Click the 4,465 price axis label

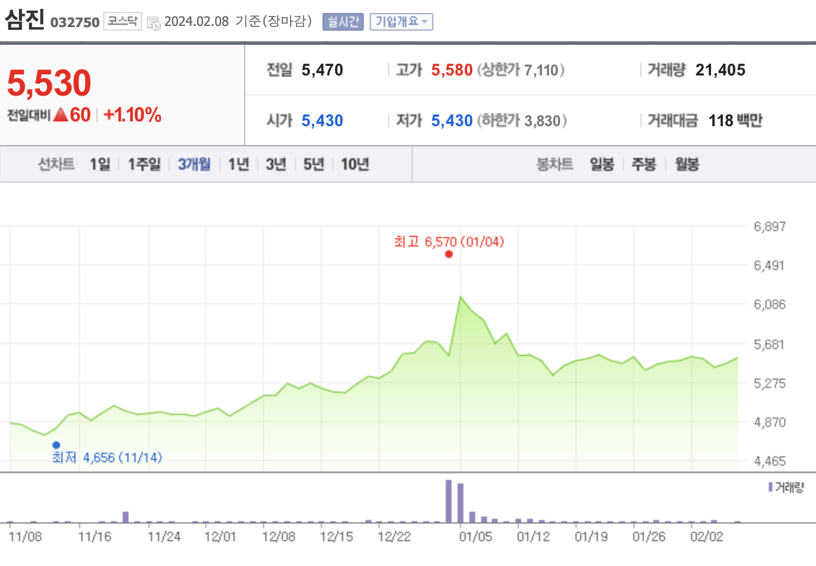click(x=770, y=461)
